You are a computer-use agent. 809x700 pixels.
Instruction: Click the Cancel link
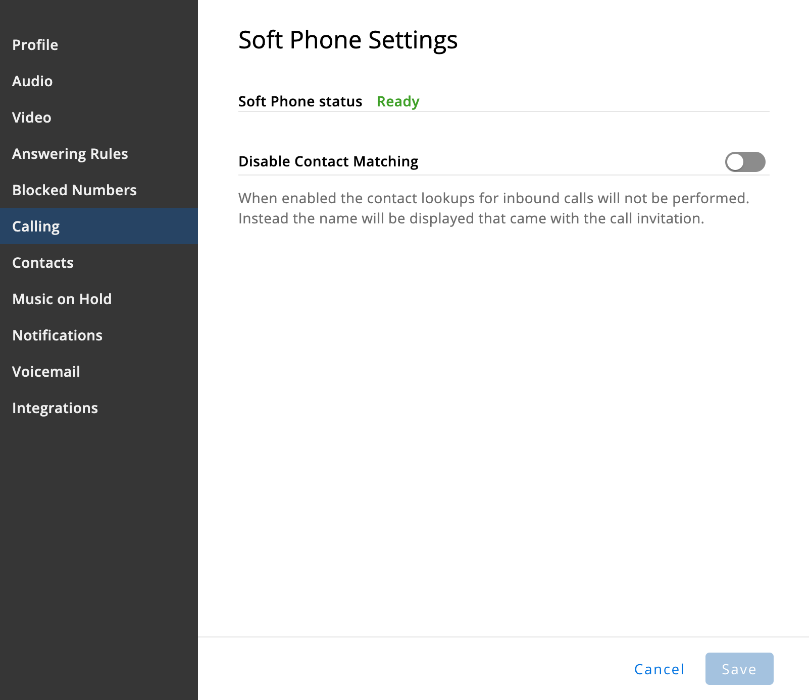tap(659, 669)
